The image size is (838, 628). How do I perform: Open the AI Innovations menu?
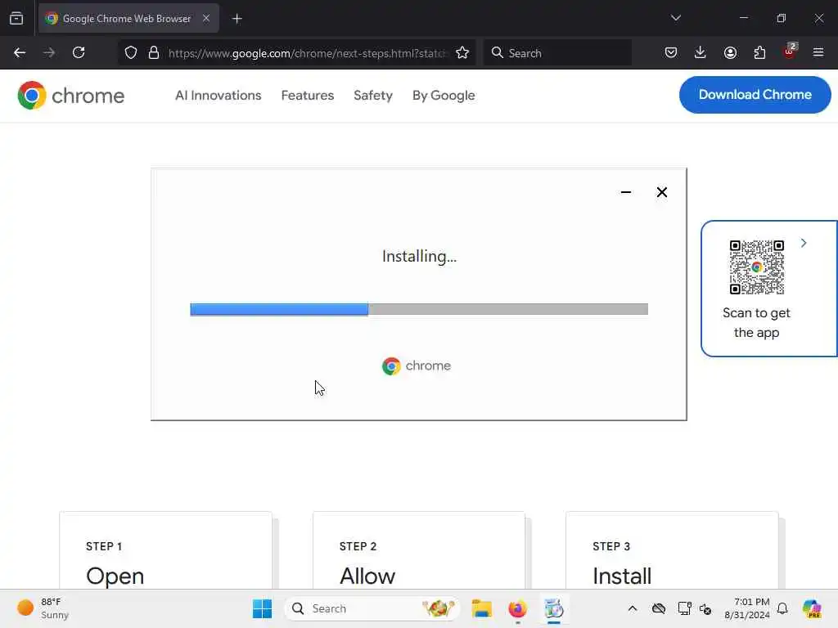coord(218,95)
